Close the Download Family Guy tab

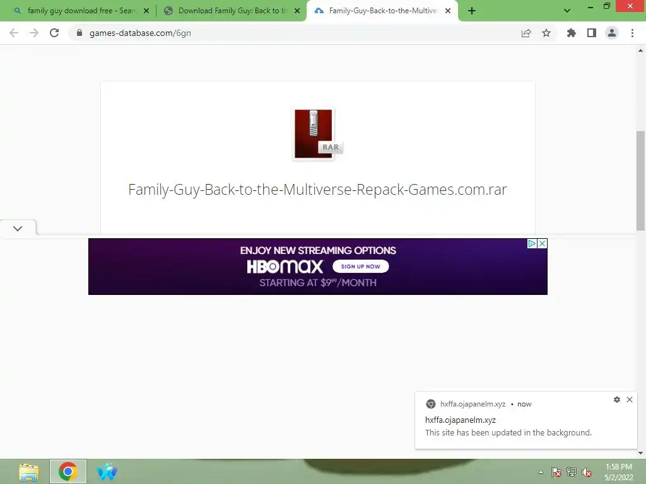(x=297, y=11)
